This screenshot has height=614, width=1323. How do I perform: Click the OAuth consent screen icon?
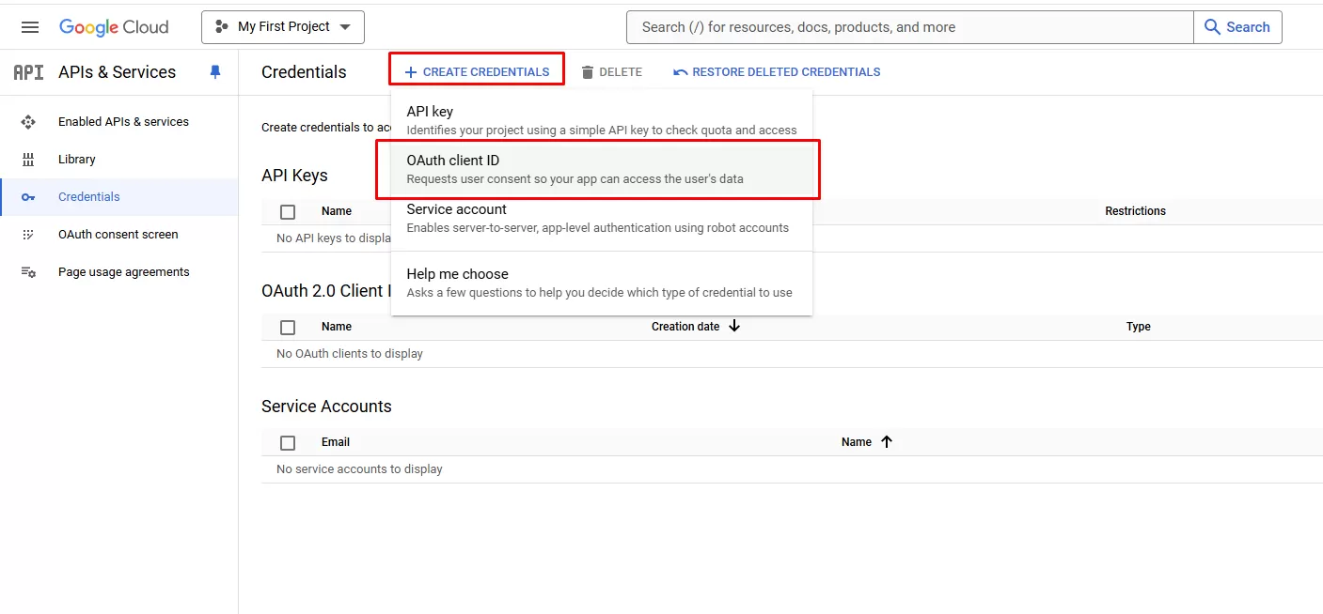tap(28, 235)
